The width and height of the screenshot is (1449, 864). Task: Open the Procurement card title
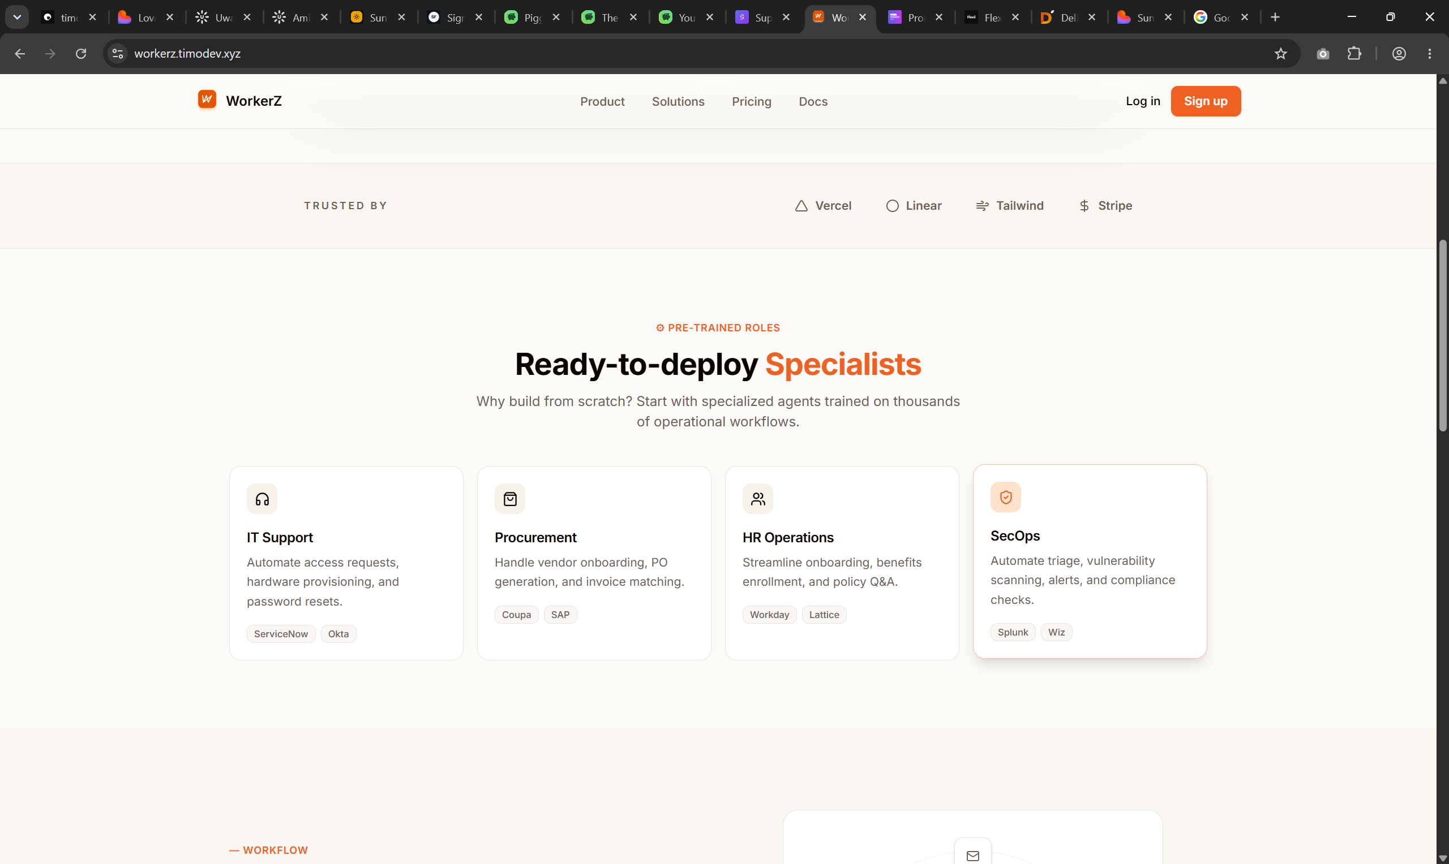pyautogui.click(x=535, y=537)
